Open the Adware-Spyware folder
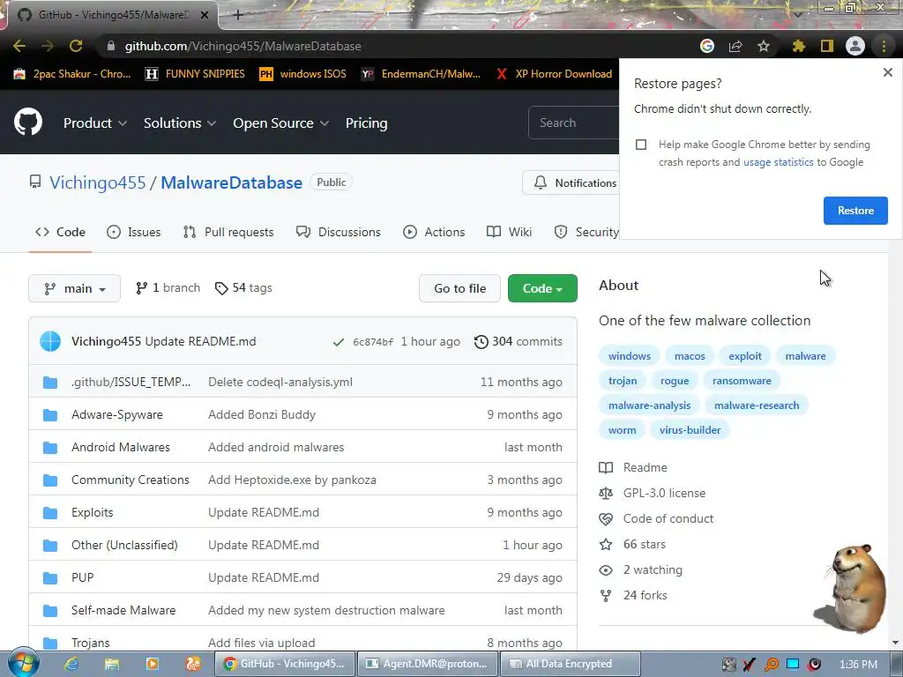Image resolution: width=903 pixels, height=677 pixels. tap(117, 414)
